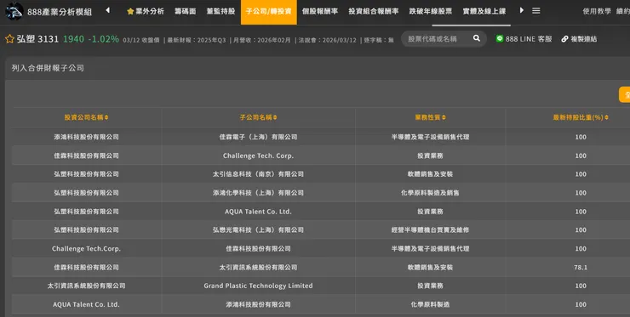This screenshot has width=630, height=317.
Task: Select AQUA Talent Co. Ltd. in 投資公司名稱 column
Action: (86, 304)
